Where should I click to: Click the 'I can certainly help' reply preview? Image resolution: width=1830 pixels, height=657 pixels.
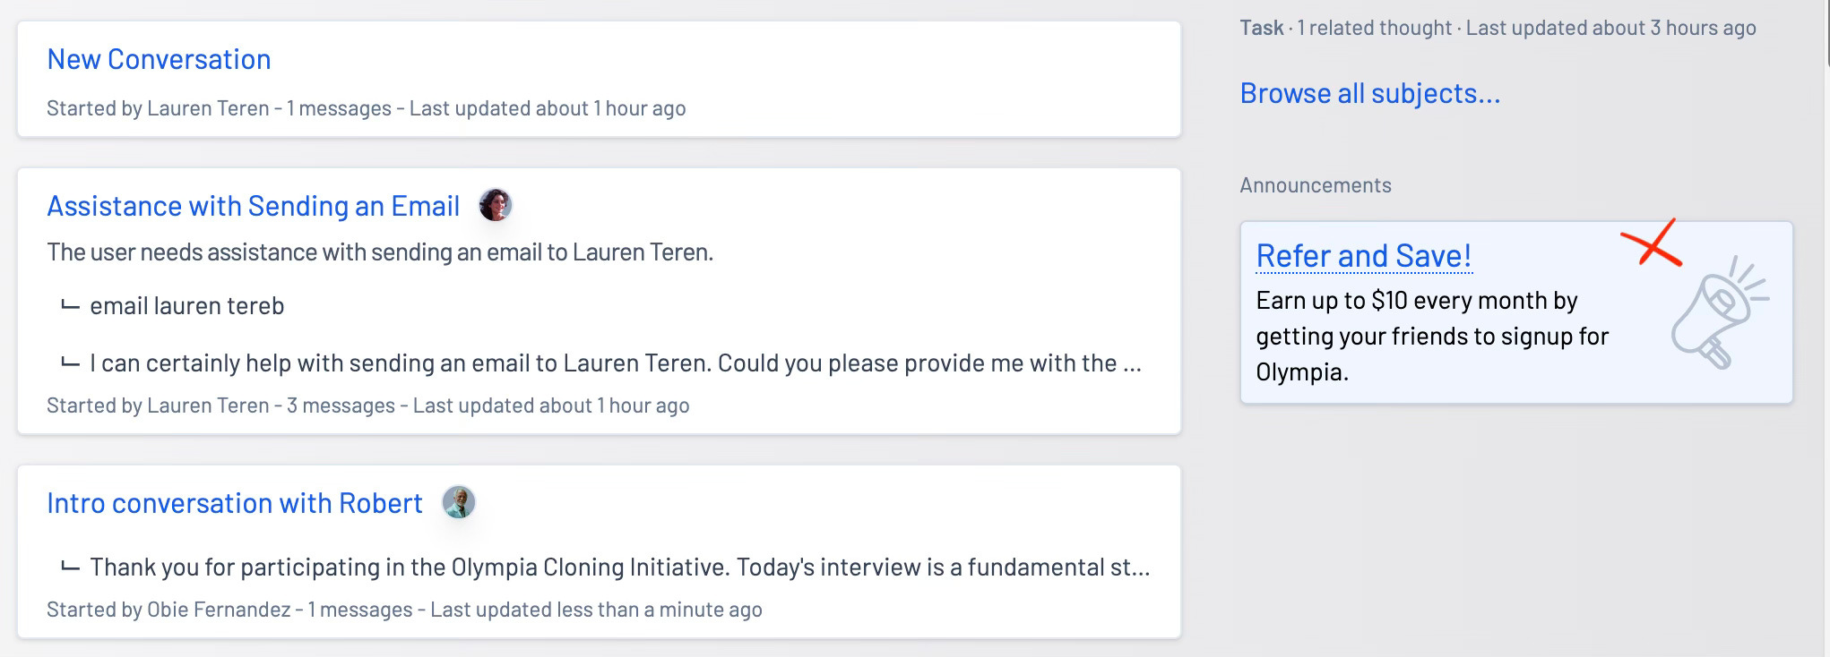click(x=616, y=363)
